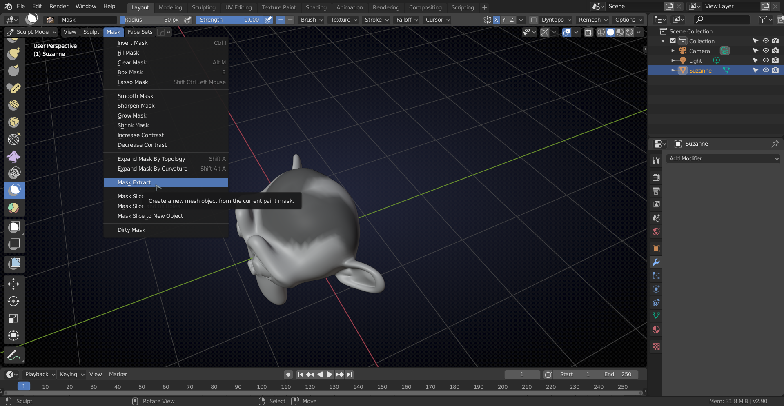Select the Simplify brush tool

tap(14, 173)
